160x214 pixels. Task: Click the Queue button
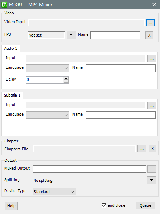click(145, 205)
